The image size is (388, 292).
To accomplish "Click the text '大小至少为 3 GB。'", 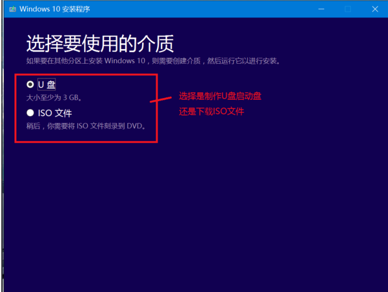I will 54,97.
